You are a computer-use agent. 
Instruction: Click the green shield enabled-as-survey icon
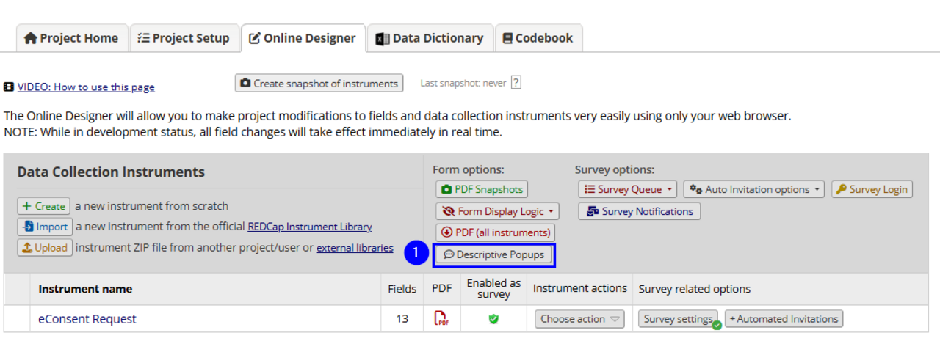(493, 319)
